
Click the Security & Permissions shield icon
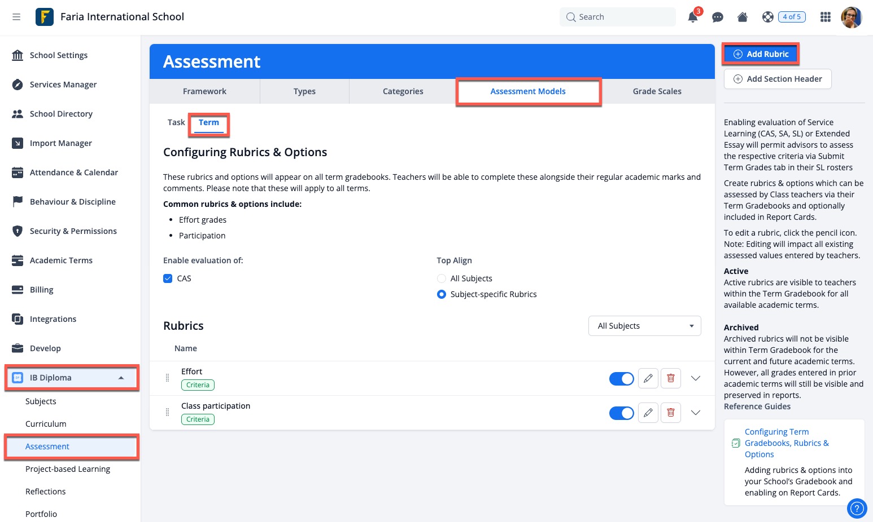pyautogui.click(x=18, y=231)
